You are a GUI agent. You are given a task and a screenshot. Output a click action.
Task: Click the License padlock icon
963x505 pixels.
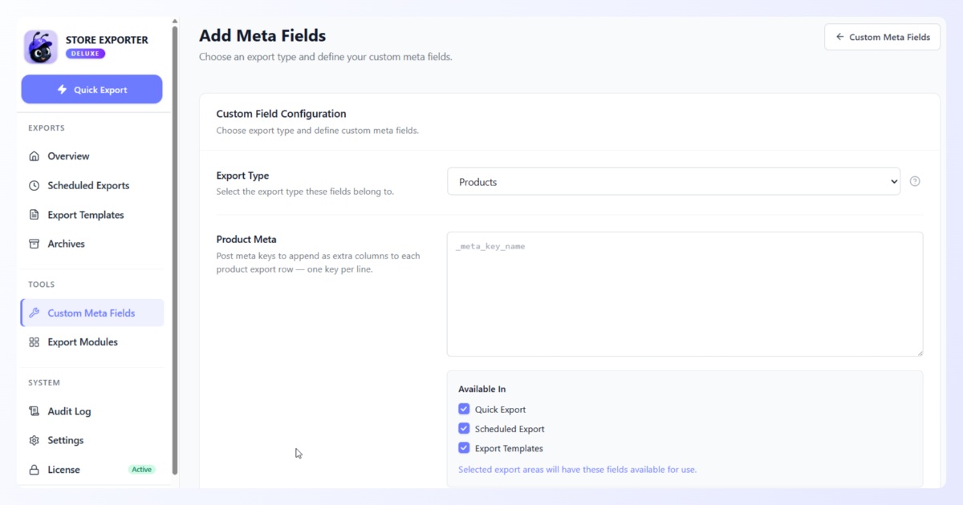pos(34,470)
